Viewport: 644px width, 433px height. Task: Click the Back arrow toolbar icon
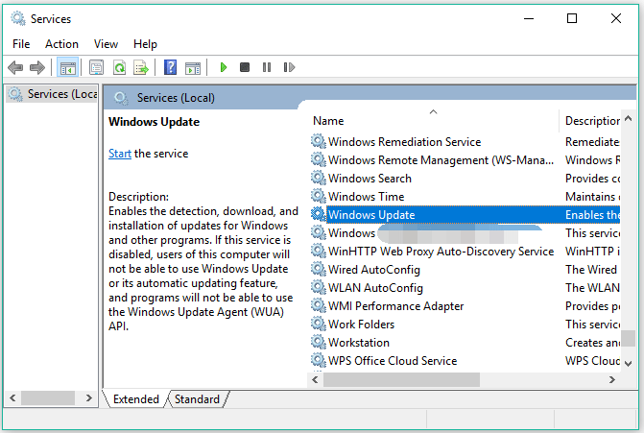click(x=15, y=67)
